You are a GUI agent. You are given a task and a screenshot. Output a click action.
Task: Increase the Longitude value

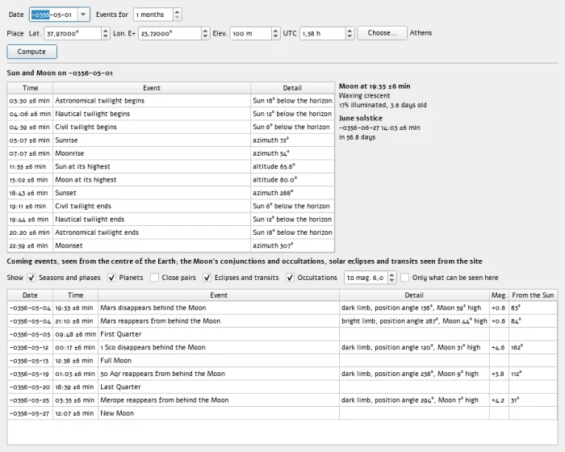[x=205, y=31]
